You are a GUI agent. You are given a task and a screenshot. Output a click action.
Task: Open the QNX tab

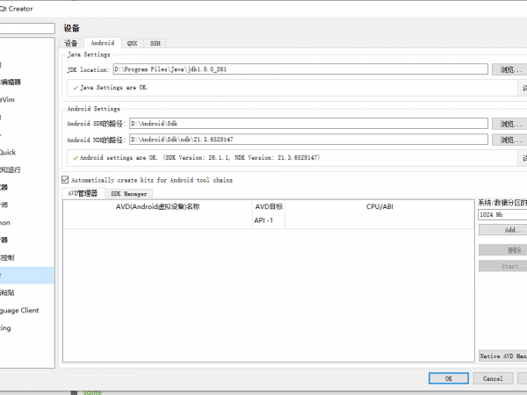(x=132, y=42)
